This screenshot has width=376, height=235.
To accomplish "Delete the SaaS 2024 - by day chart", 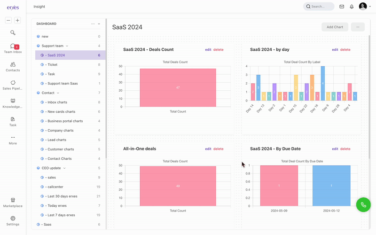I will [x=345, y=50].
